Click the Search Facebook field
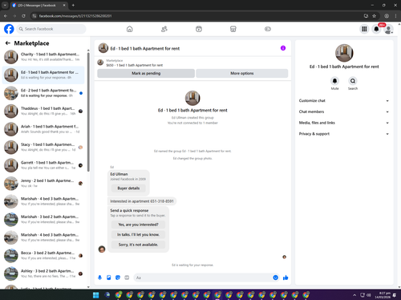Screen dimensions: 401x300 point(51,29)
